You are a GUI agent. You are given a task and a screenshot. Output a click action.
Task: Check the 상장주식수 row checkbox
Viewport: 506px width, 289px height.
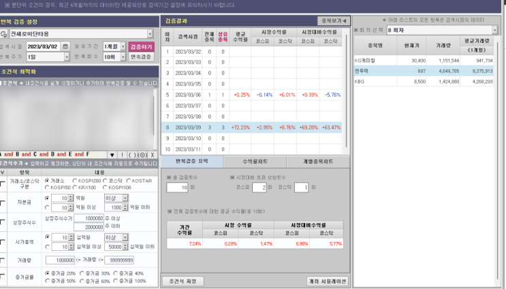click(3, 222)
